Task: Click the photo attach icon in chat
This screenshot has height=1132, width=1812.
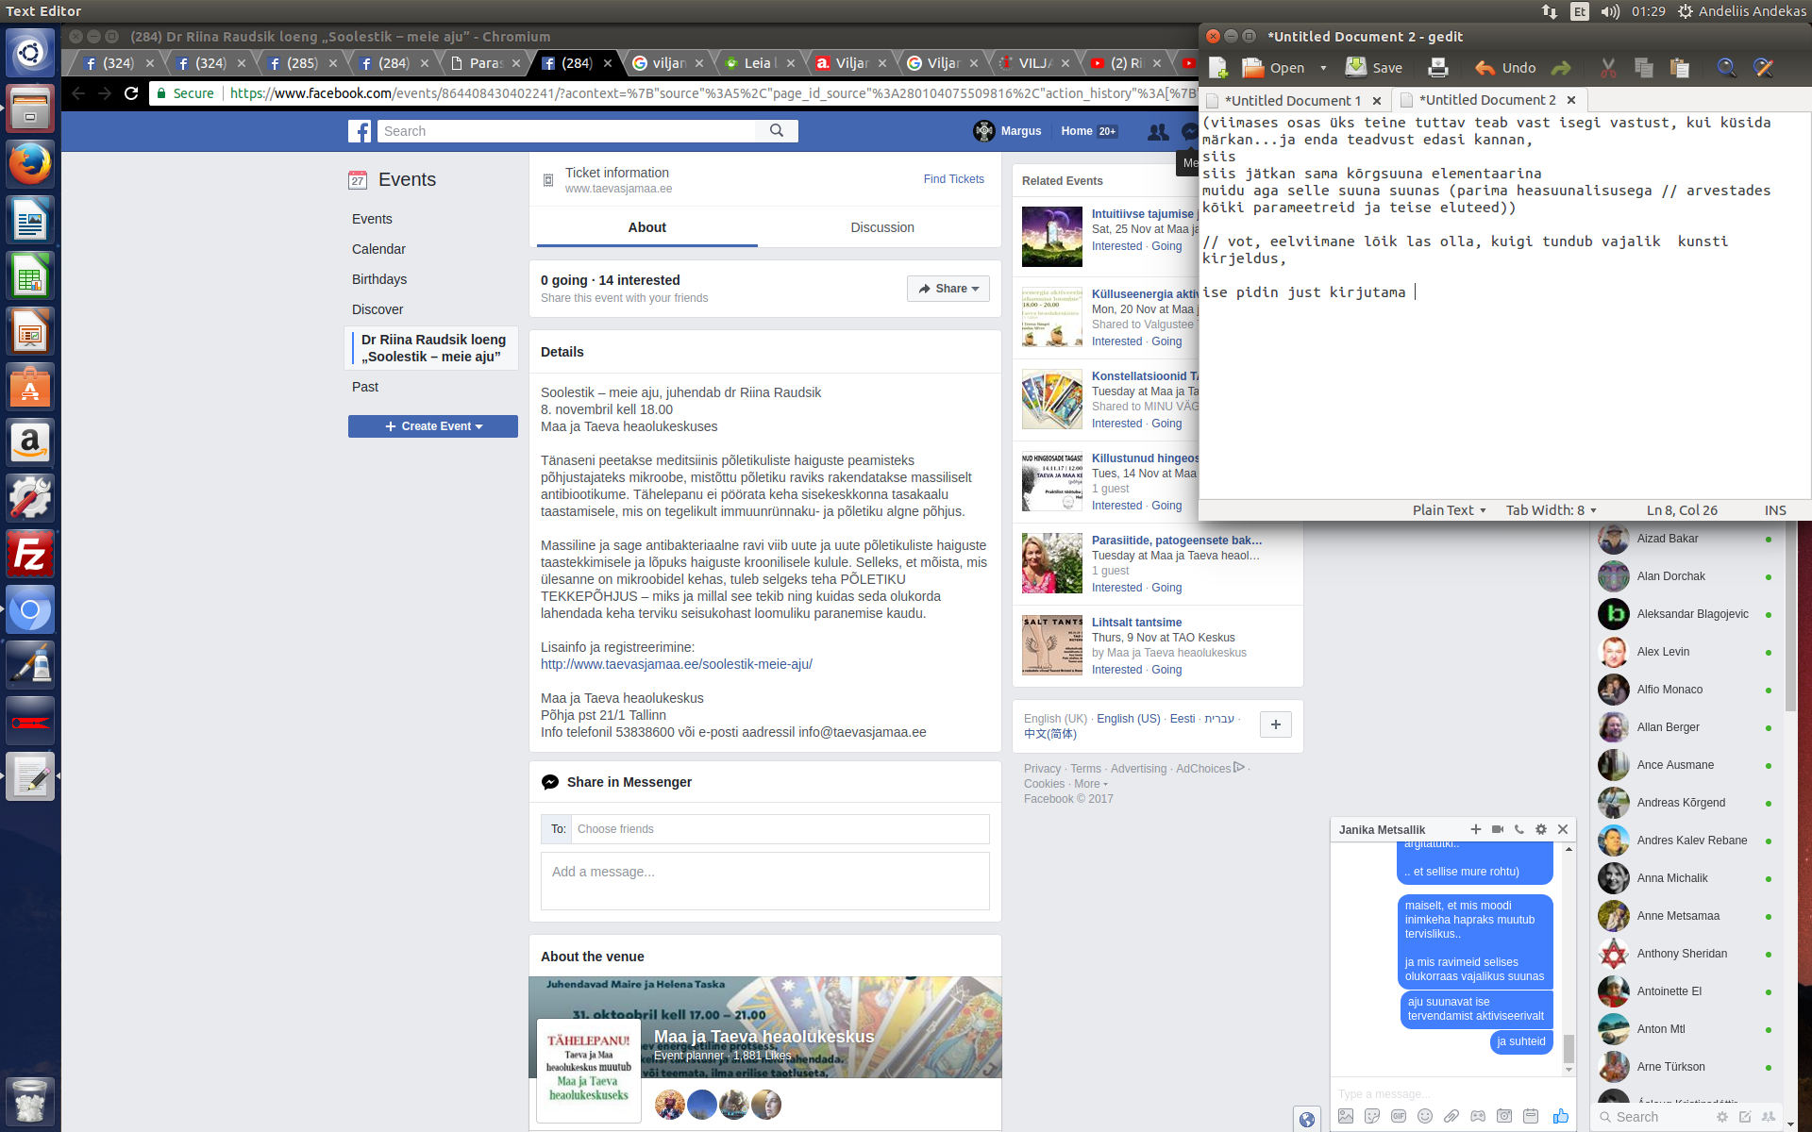Action: (x=1346, y=1116)
